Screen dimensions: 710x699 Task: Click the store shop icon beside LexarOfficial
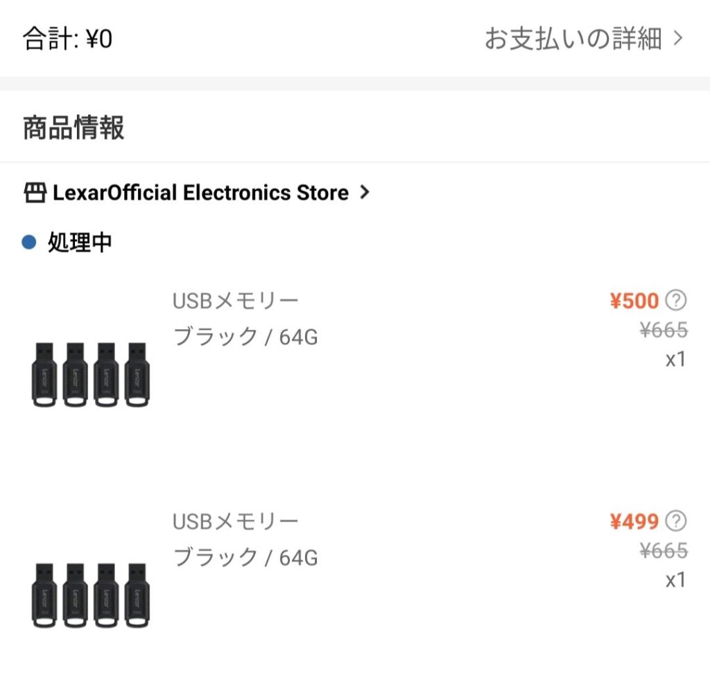[x=35, y=193]
